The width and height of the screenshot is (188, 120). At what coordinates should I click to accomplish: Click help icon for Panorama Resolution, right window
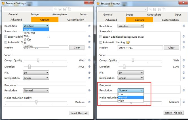pos(184,90)
